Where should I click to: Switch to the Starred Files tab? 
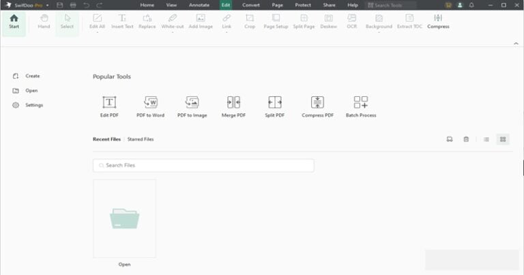pyautogui.click(x=141, y=139)
